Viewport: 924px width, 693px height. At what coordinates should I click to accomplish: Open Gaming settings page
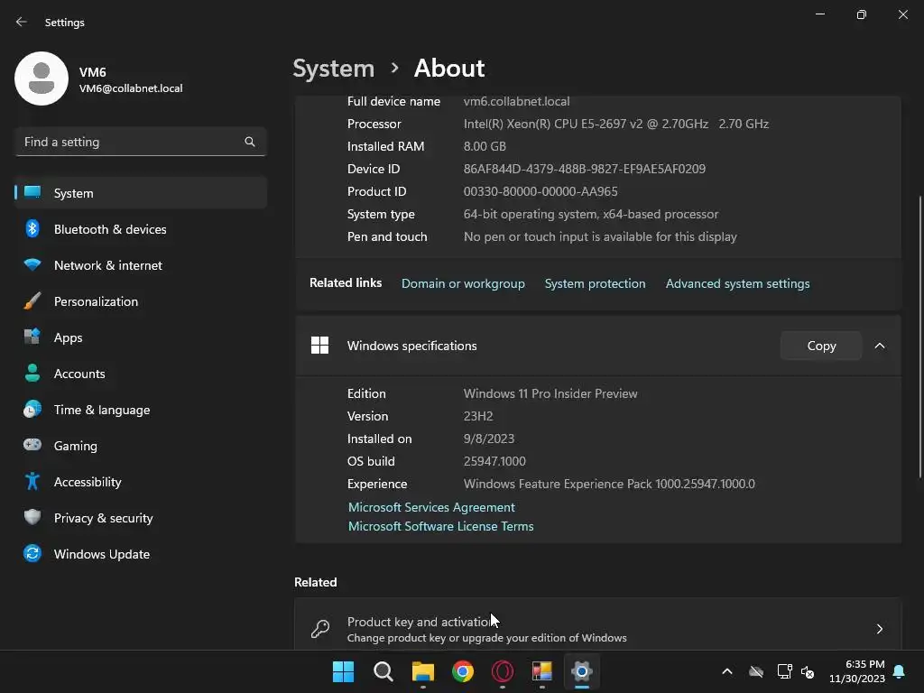[140, 446]
